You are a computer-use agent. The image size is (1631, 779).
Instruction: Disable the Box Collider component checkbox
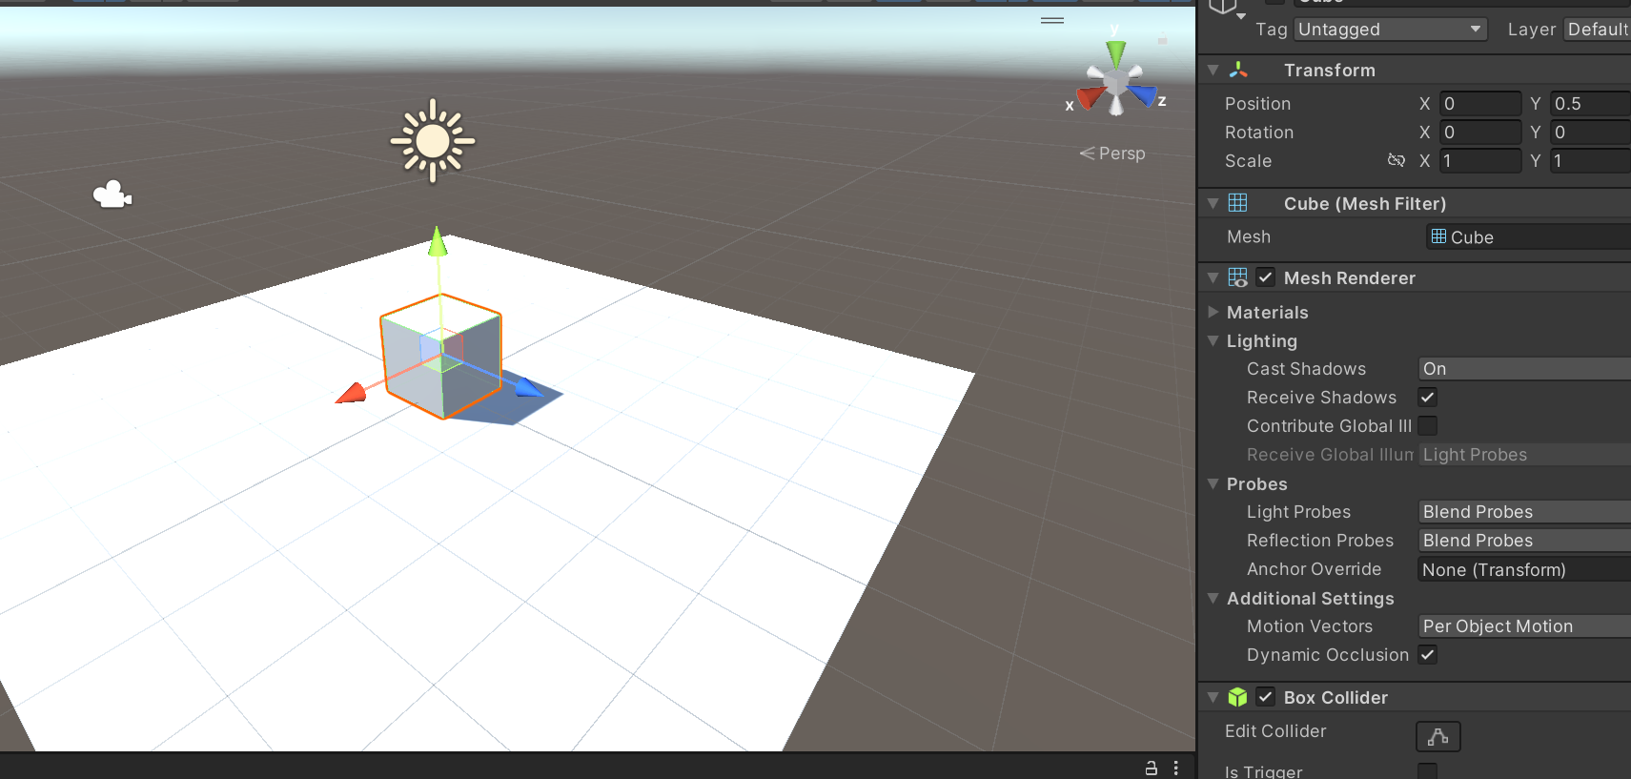coord(1265,697)
